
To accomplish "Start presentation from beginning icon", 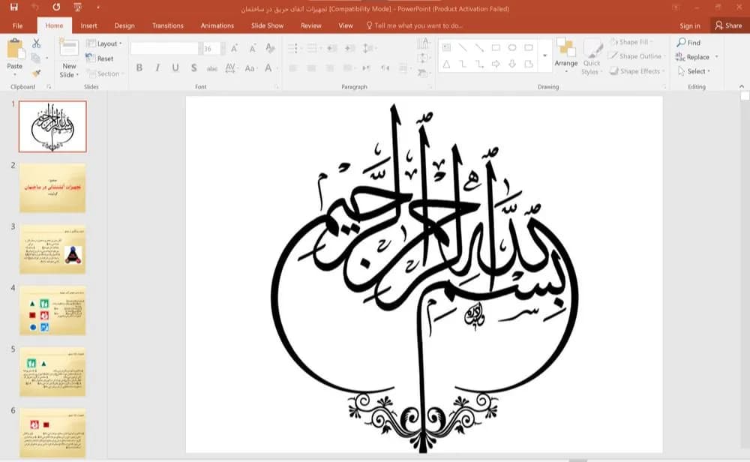I will tap(77, 7).
